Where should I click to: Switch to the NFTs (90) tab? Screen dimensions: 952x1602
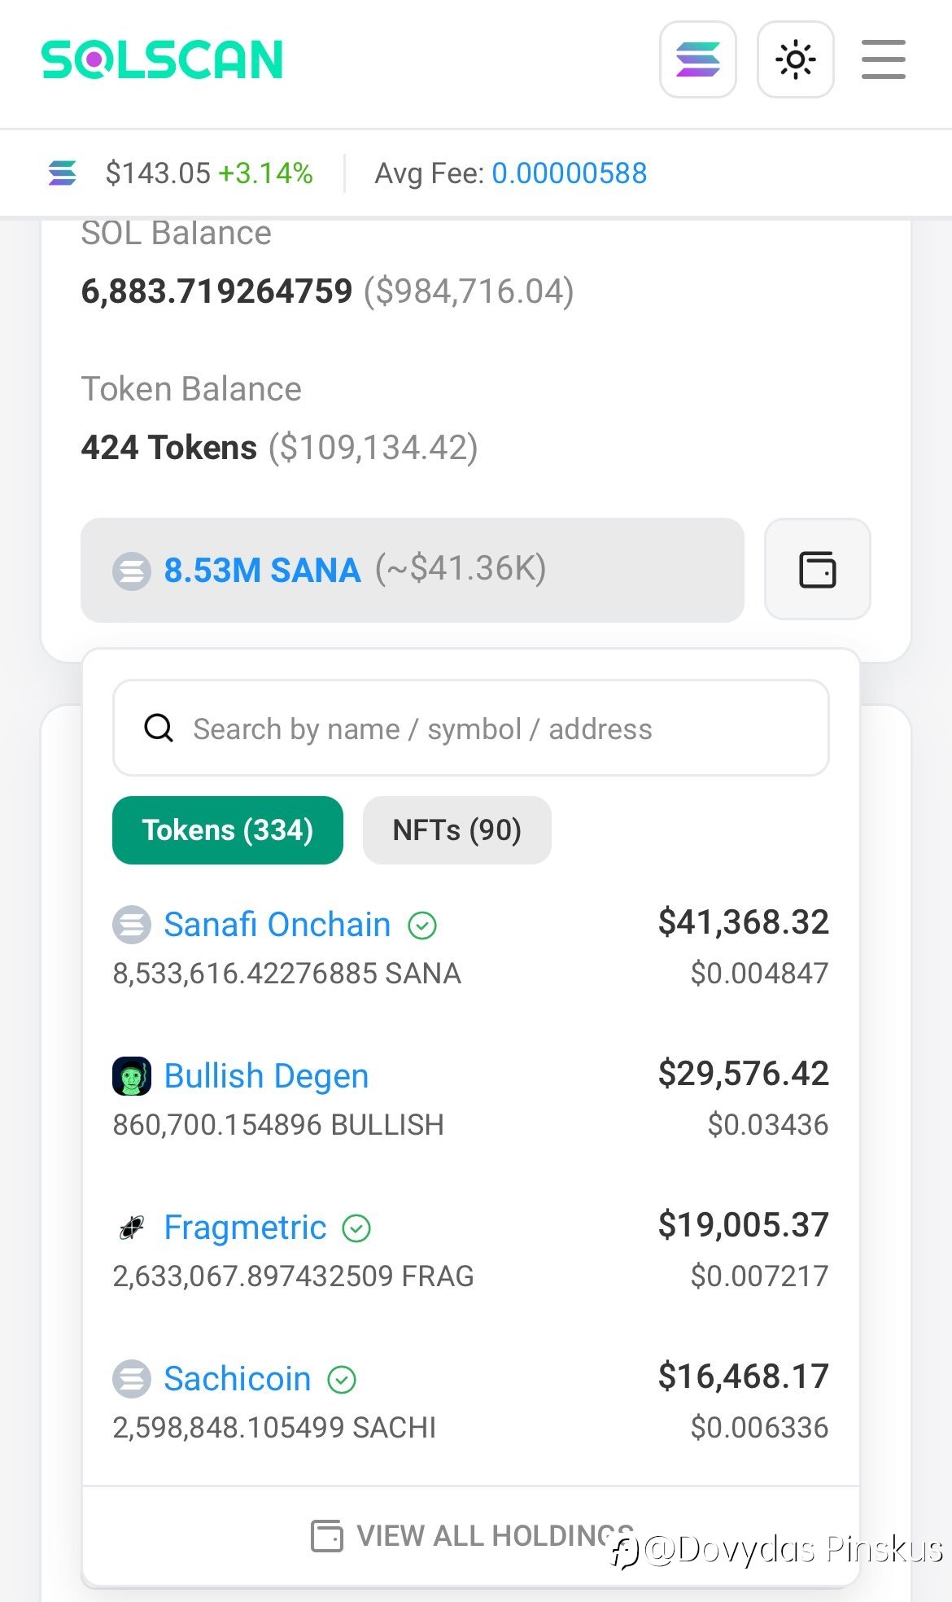tap(456, 830)
